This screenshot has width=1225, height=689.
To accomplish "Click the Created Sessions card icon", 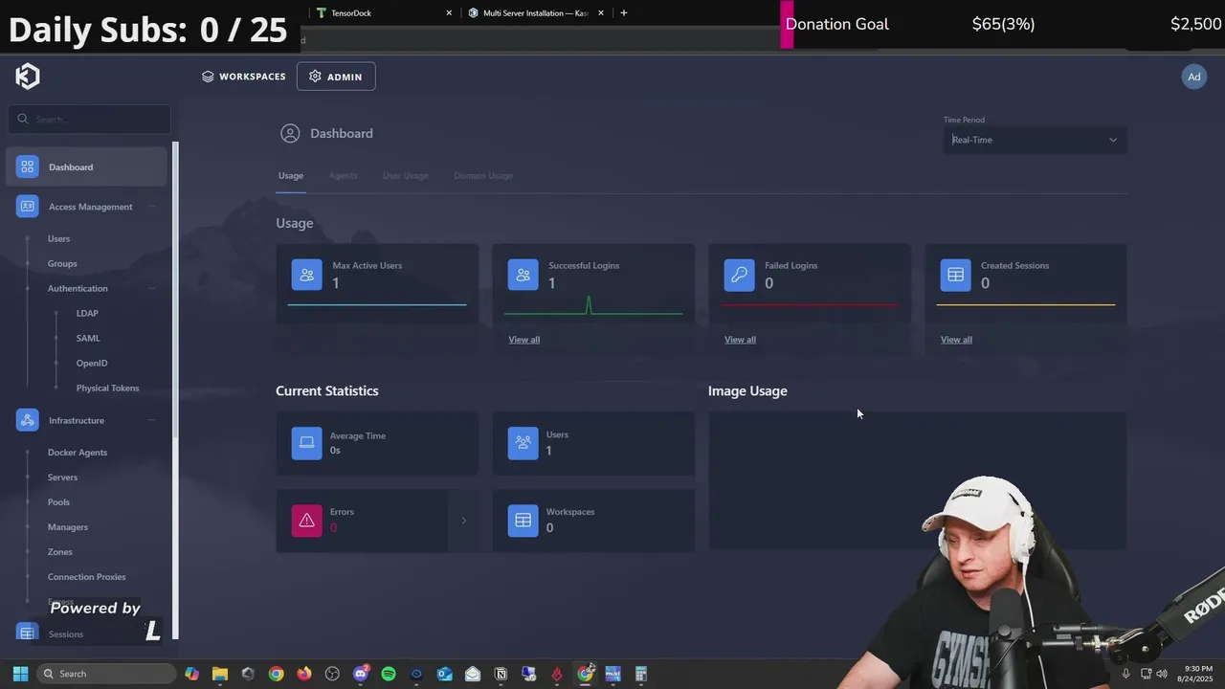I will (x=956, y=275).
